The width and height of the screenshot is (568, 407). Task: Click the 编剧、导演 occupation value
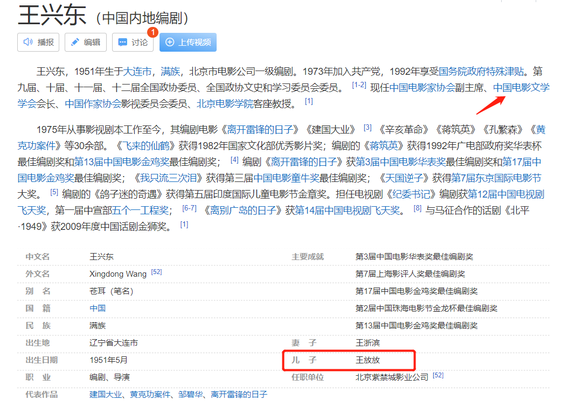(109, 377)
